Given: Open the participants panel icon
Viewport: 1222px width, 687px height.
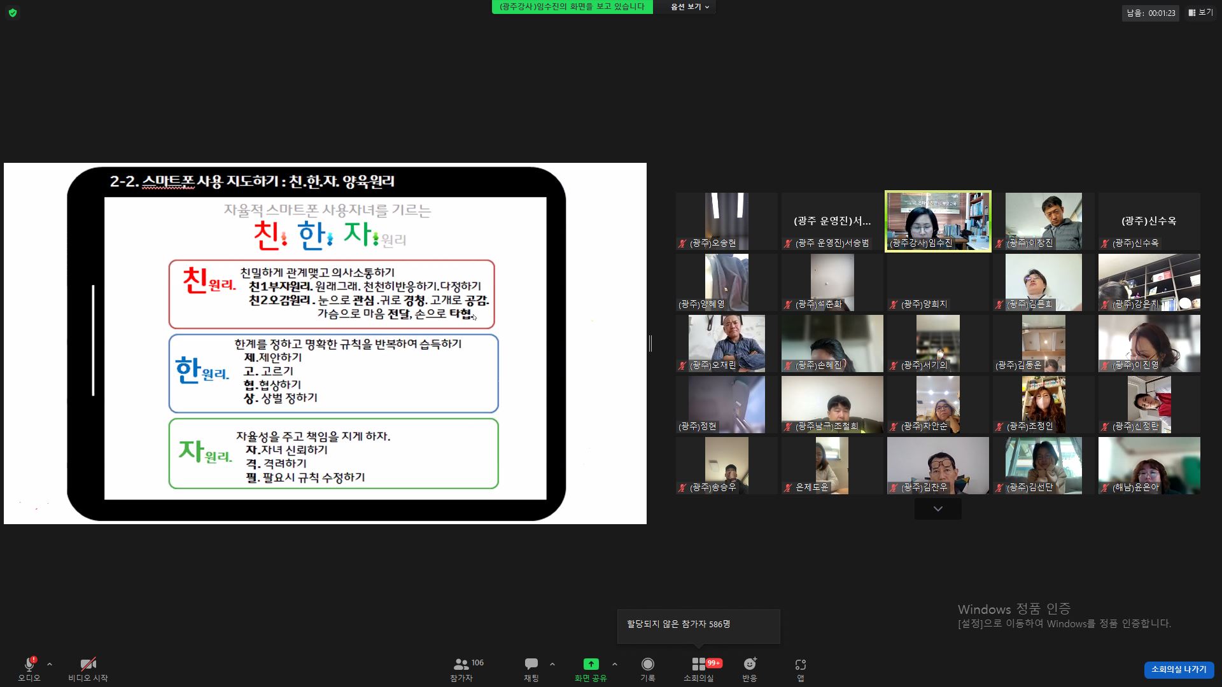Looking at the screenshot, I should point(461,665).
